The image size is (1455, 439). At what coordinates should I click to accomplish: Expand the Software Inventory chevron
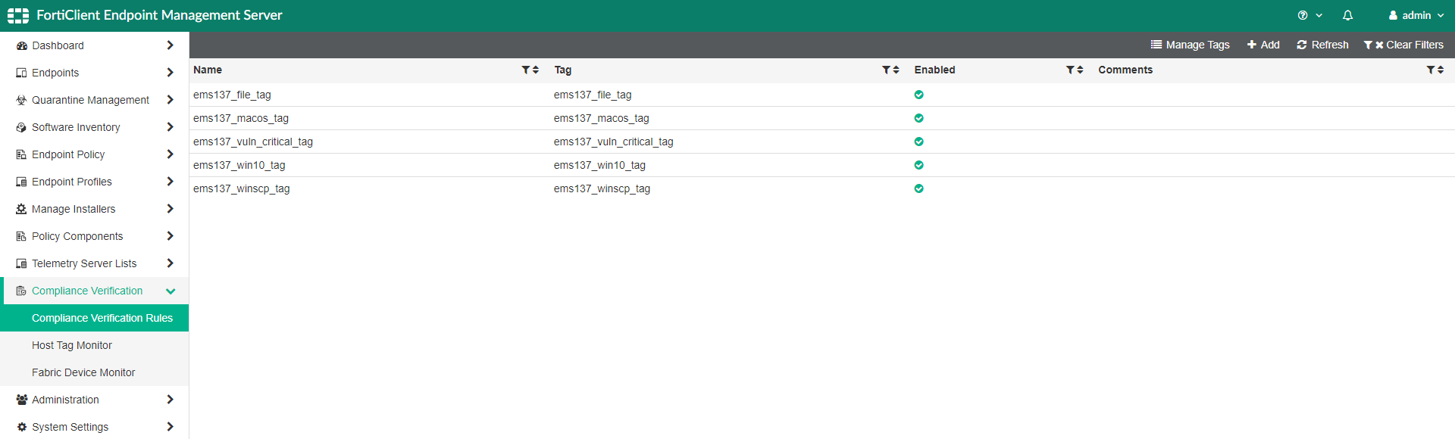[170, 127]
